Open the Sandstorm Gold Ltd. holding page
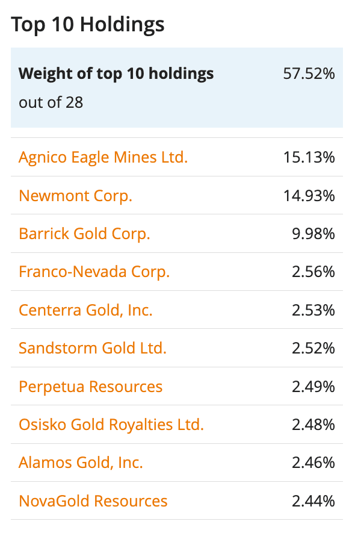Image resolution: width=355 pixels, height=539 pixels. 93,348
